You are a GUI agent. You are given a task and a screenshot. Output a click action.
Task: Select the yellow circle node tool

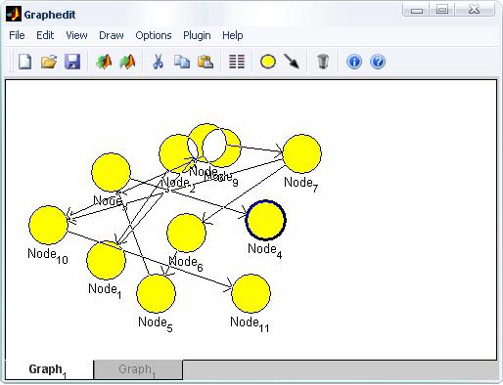click(x=268, y=62)
